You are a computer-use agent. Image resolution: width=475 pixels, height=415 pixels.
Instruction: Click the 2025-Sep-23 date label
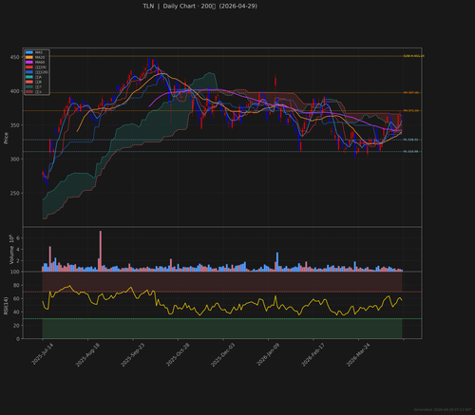point(132,354)
